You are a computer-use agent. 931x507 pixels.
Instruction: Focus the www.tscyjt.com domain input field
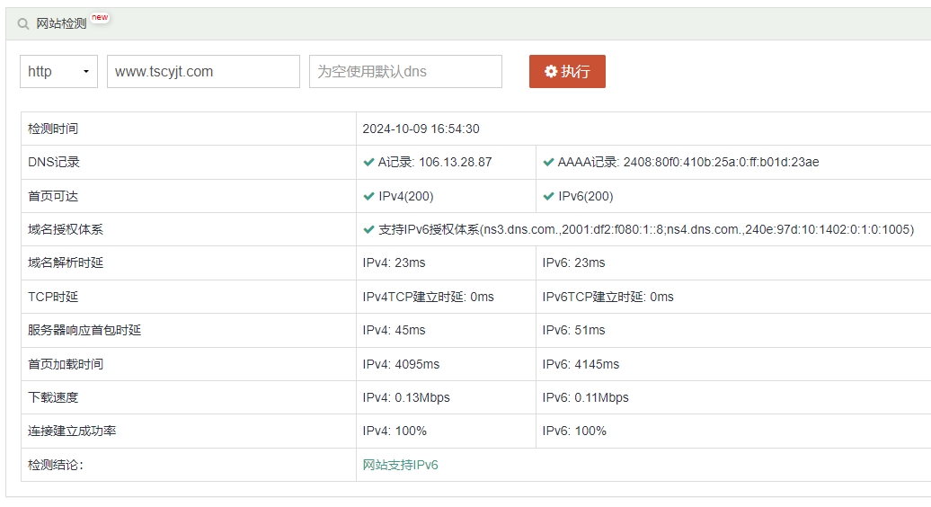point(203,72)
